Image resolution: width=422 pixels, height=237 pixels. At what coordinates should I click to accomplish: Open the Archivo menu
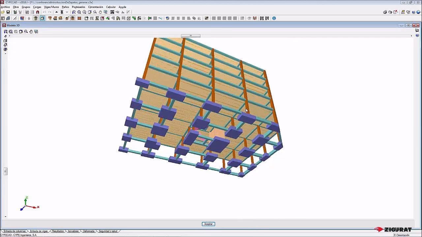[x=5, y=7]
